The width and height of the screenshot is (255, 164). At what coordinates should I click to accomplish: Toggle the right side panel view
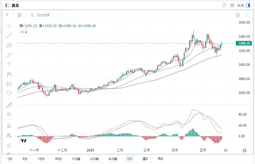pyautogui.click(x=248, y=5)
